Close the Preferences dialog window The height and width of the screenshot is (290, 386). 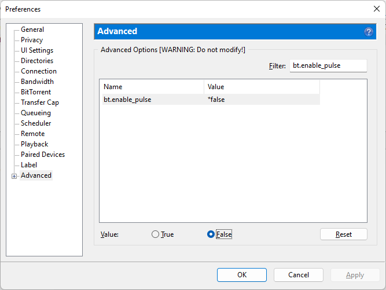tap(376, 9)
